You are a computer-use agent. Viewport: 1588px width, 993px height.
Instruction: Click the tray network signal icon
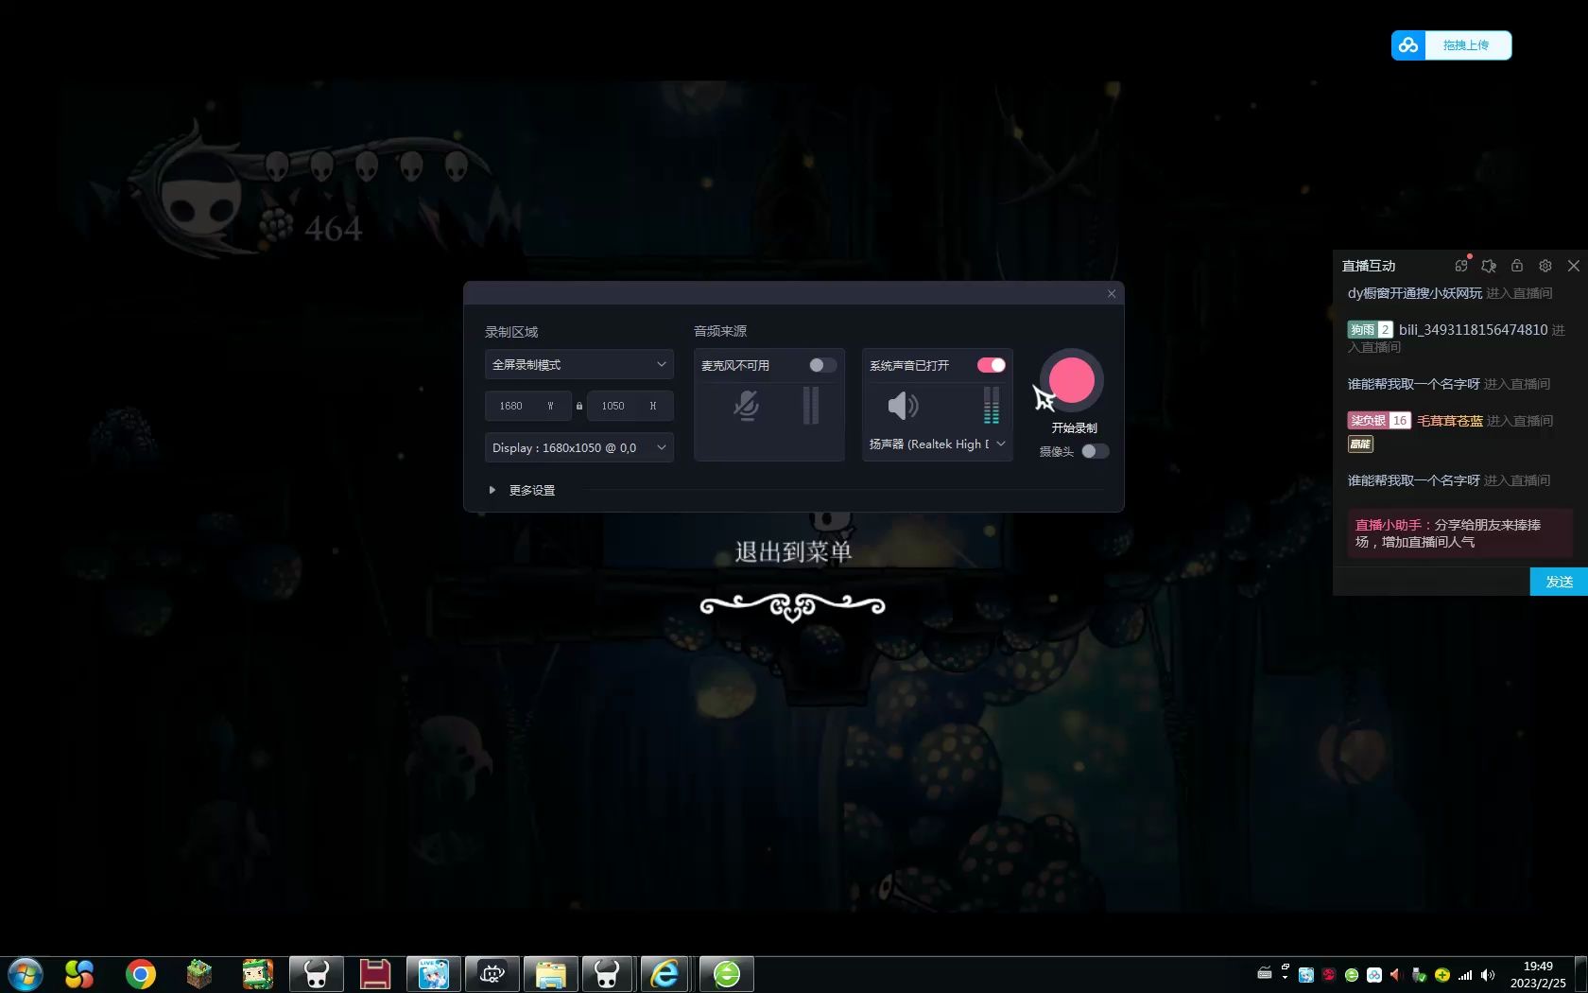coord(1465,975)
